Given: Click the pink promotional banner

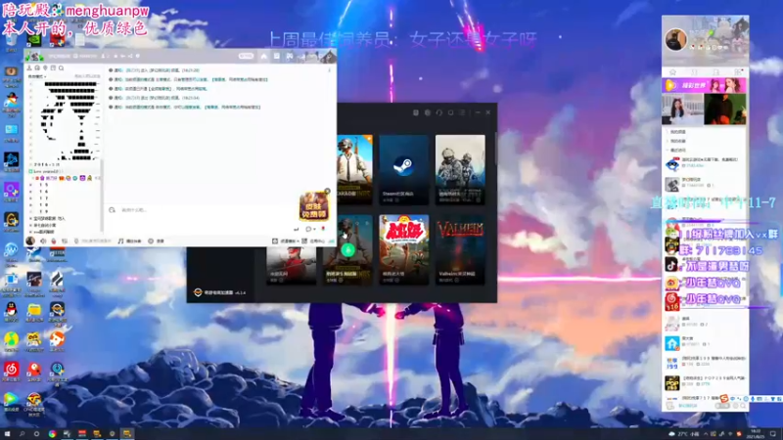Looking at the screenshot, I should click(704, 85).
